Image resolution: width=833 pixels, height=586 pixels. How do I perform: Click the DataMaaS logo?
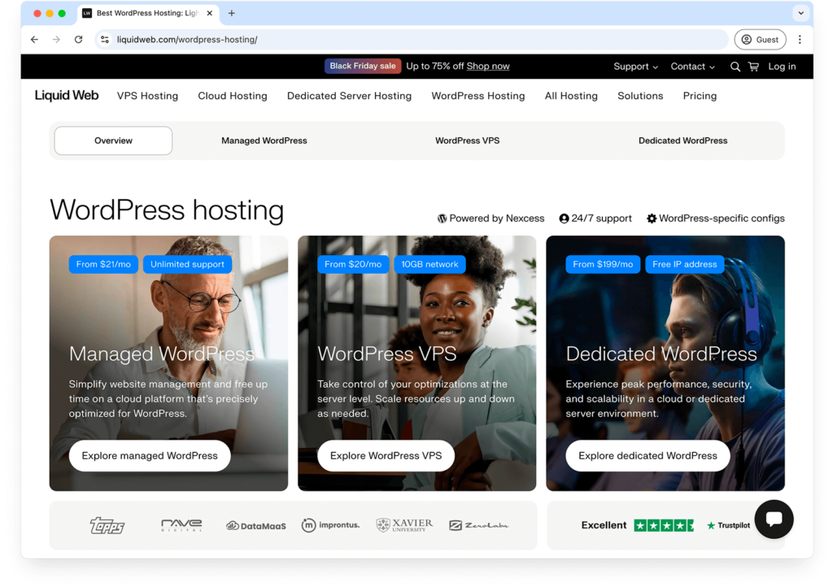coord(256,526)
